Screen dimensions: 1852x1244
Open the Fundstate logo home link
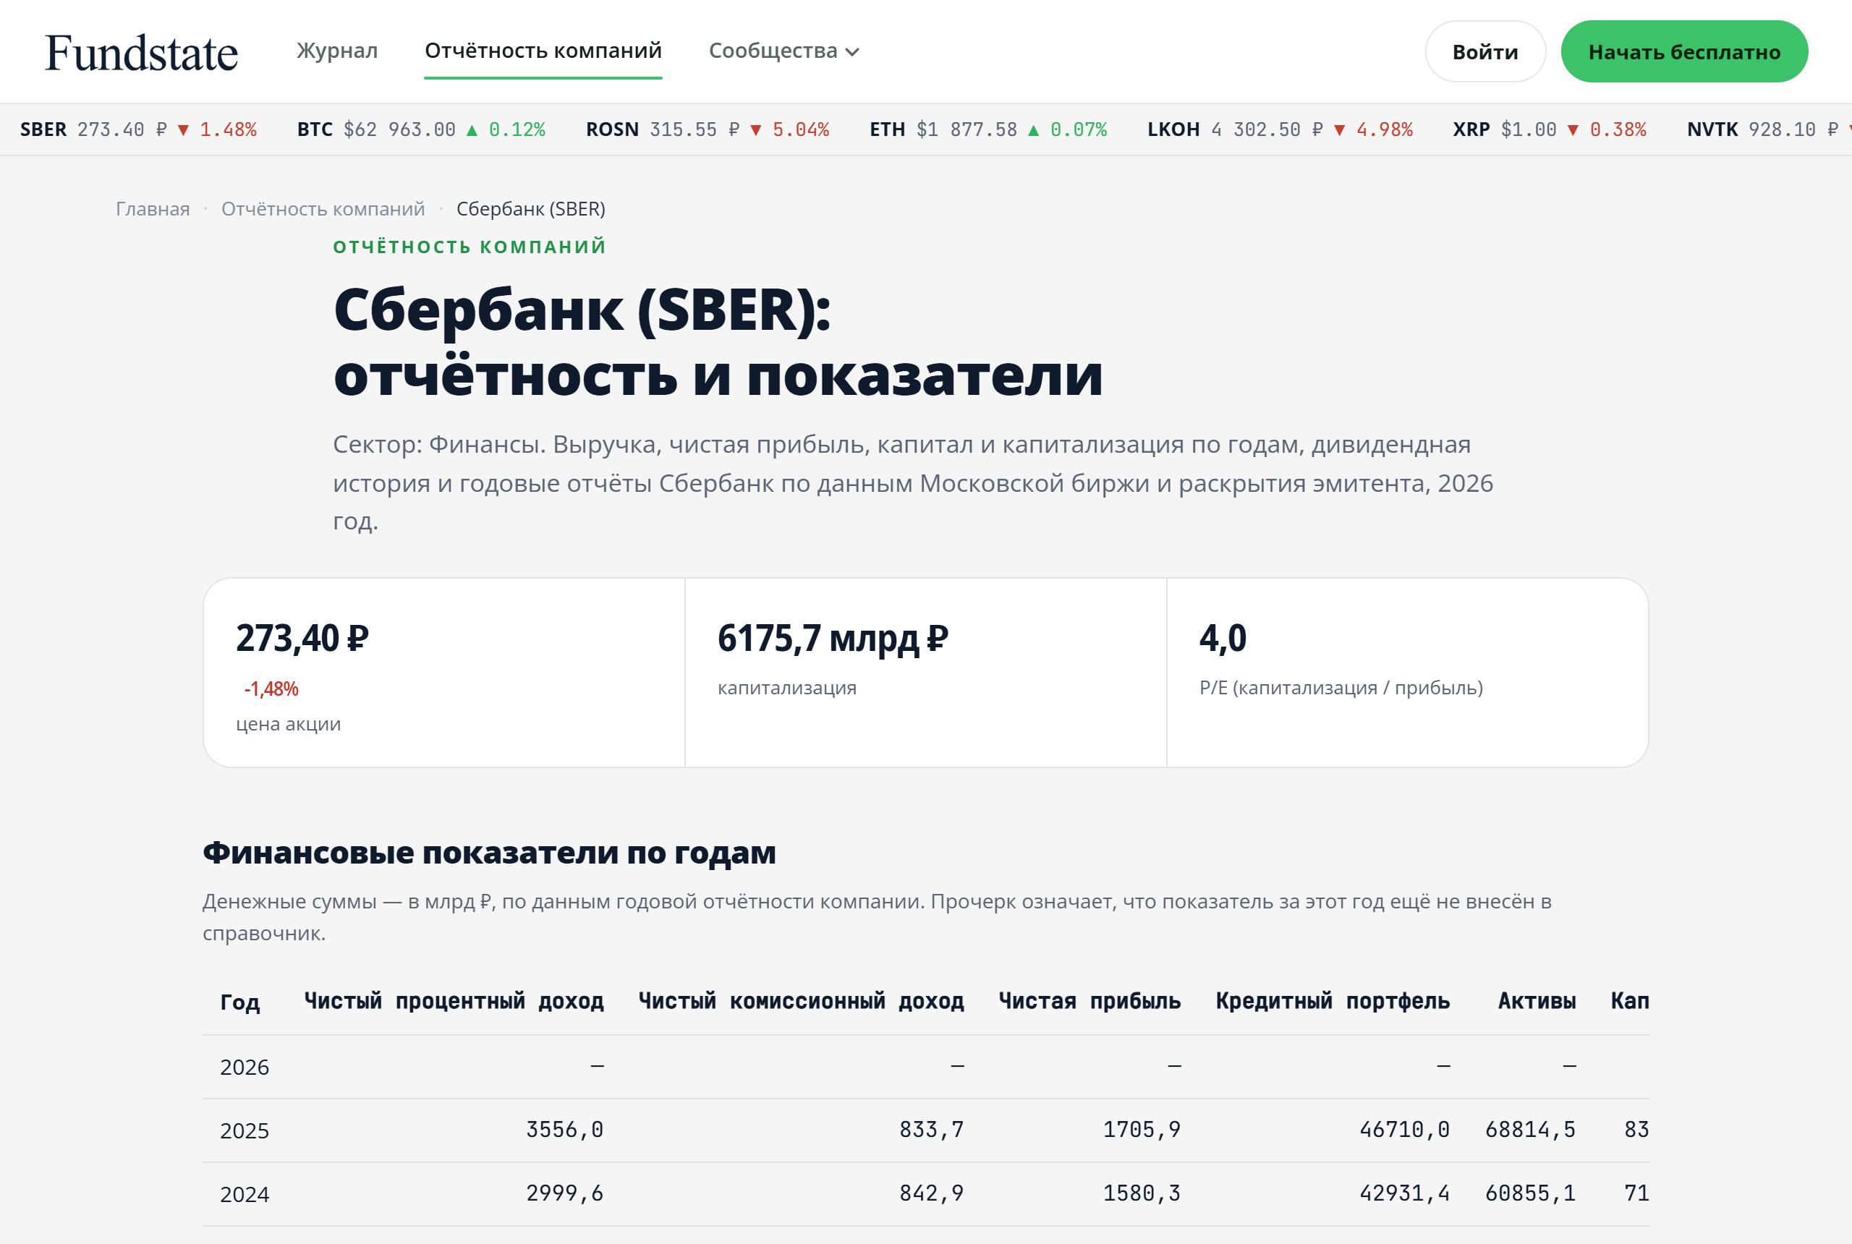(x=141, y=53)
